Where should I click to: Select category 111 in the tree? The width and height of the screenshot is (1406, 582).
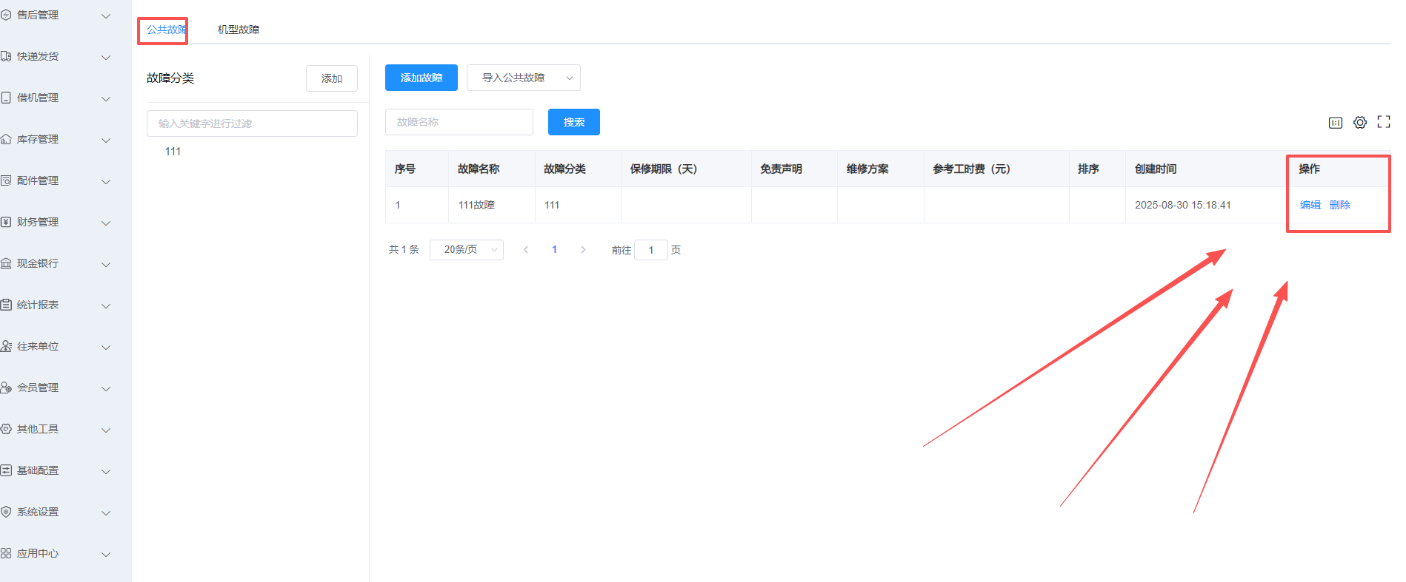point(173,152)
